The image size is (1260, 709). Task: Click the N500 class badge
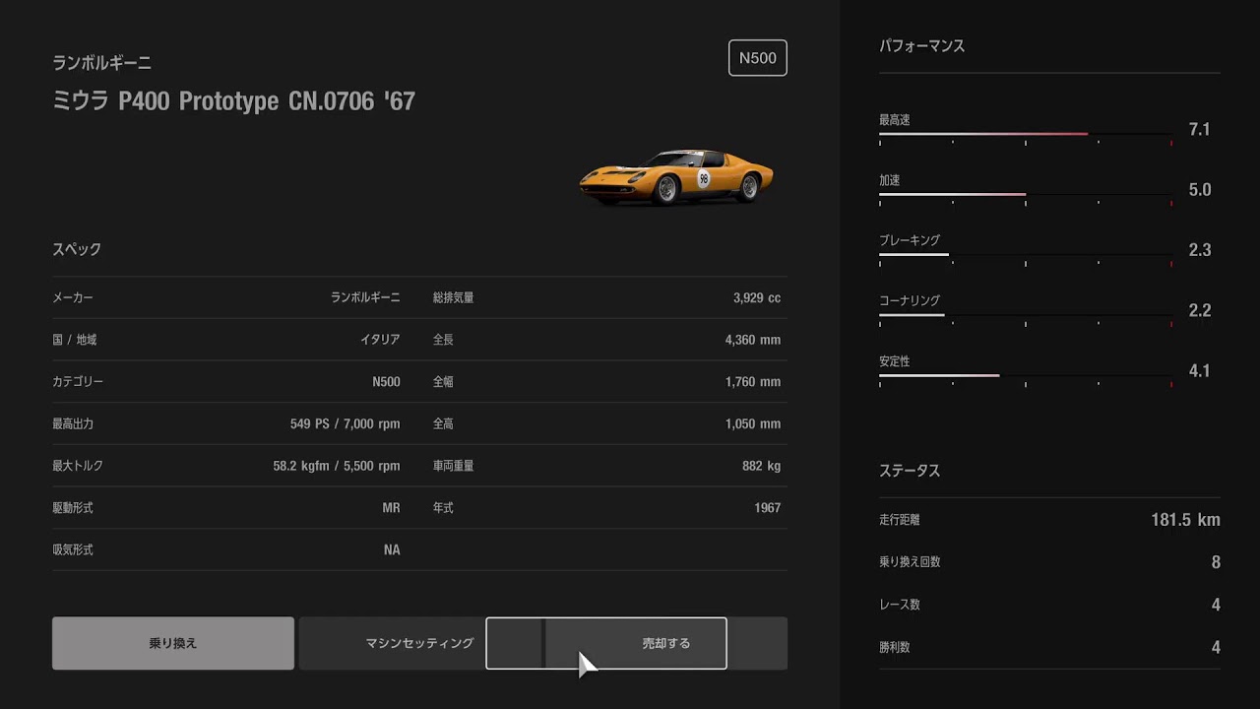click(x=757, y=58)
